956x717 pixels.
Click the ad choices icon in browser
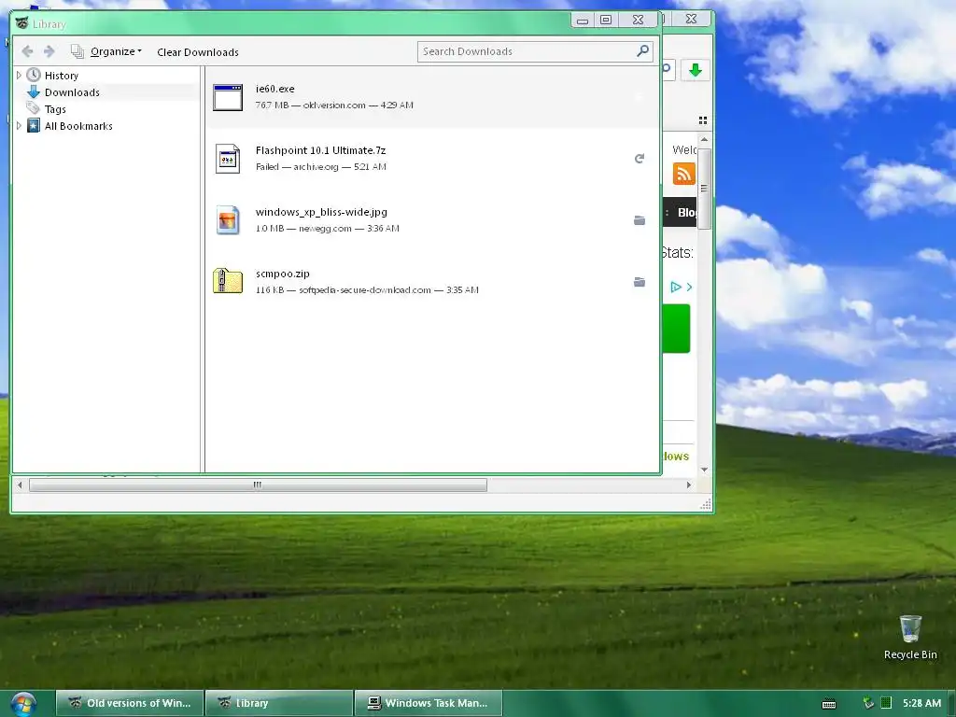click(676, 287)
